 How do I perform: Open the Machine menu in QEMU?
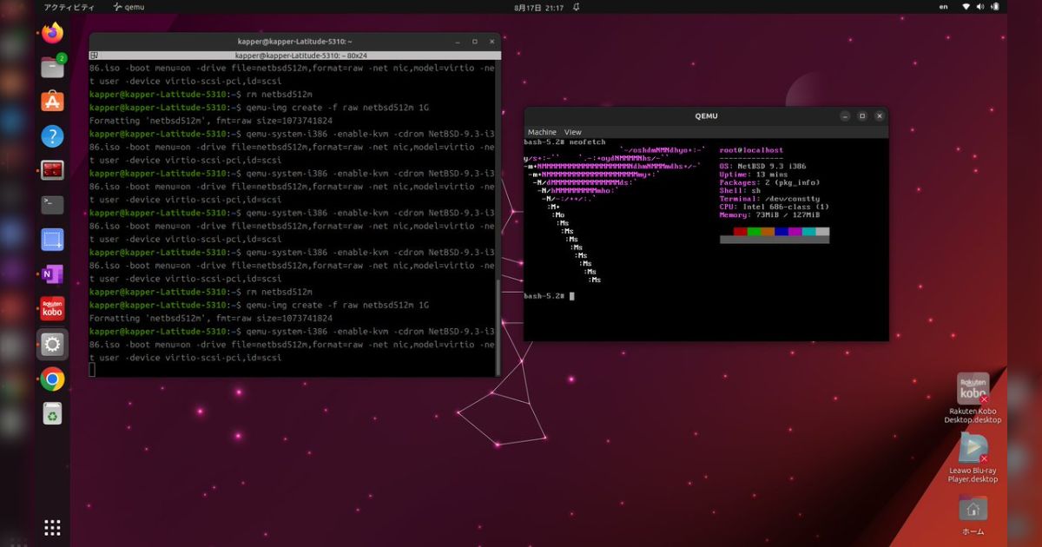(x=542, y=132)
